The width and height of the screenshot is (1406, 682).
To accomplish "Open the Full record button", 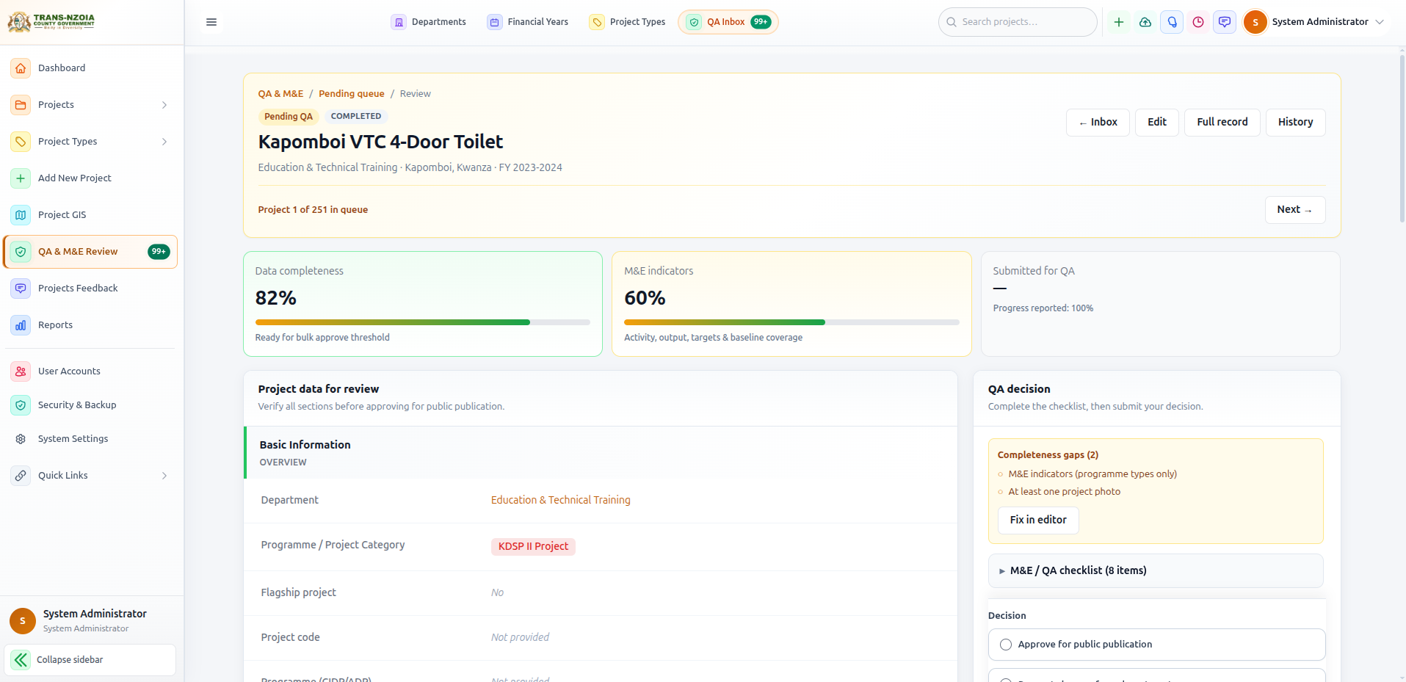I will (x=1222, y=123).
